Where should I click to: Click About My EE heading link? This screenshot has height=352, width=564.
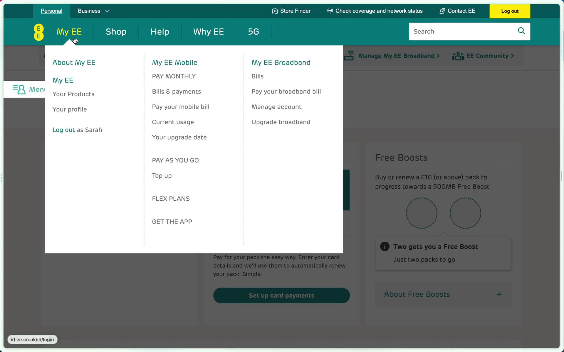74,62
